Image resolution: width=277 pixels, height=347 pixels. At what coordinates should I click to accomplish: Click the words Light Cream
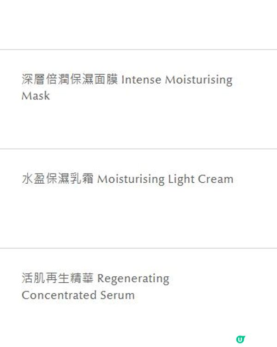[x=200, y=179]
